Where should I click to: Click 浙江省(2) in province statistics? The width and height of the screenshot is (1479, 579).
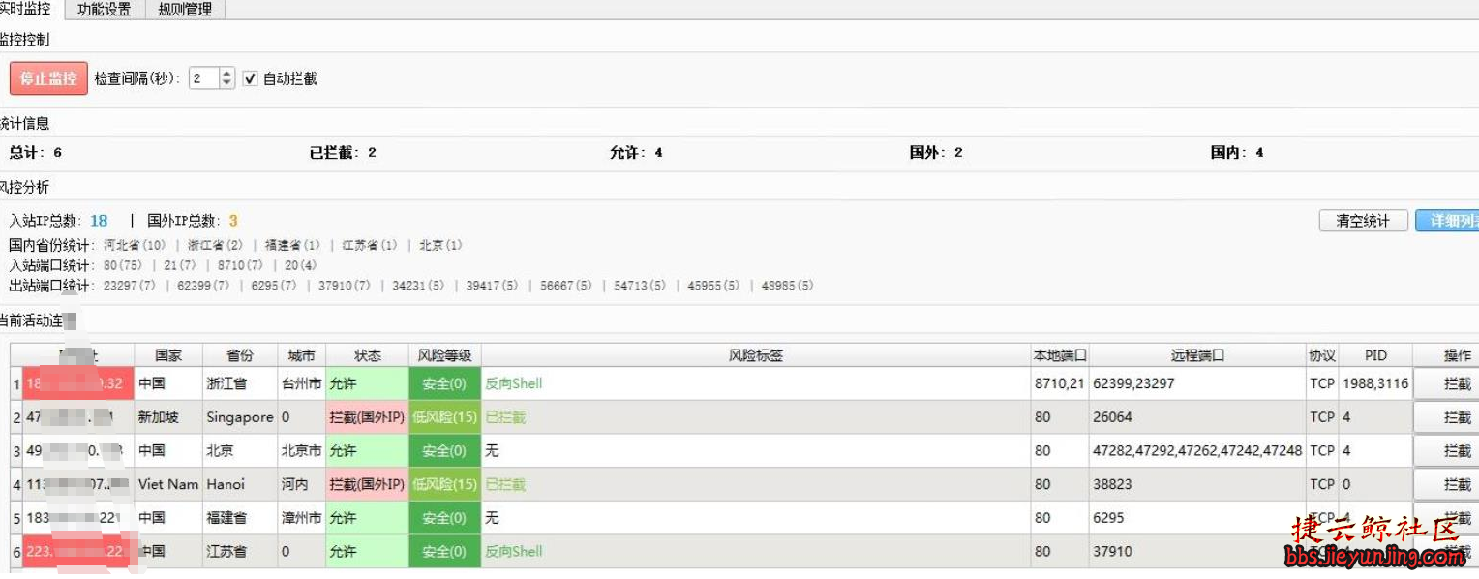click(x=215, y=246)
